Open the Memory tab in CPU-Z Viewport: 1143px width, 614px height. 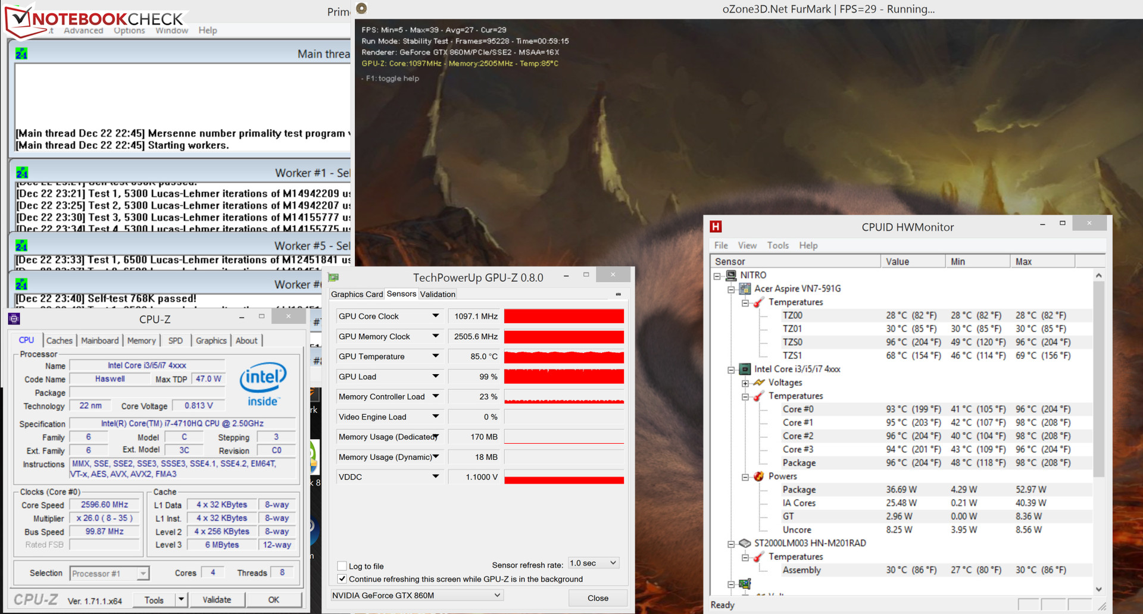(x=141, y=340)
